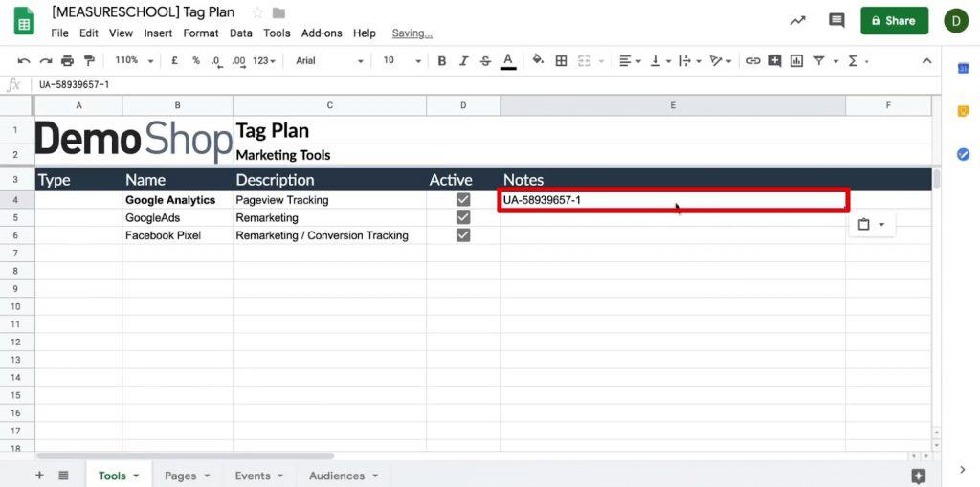
Task: Click the redo arrow icon
Action: [46, 60]
